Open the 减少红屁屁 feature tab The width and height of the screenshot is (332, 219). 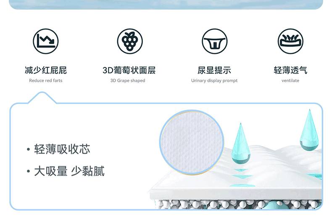coord(46,70)
